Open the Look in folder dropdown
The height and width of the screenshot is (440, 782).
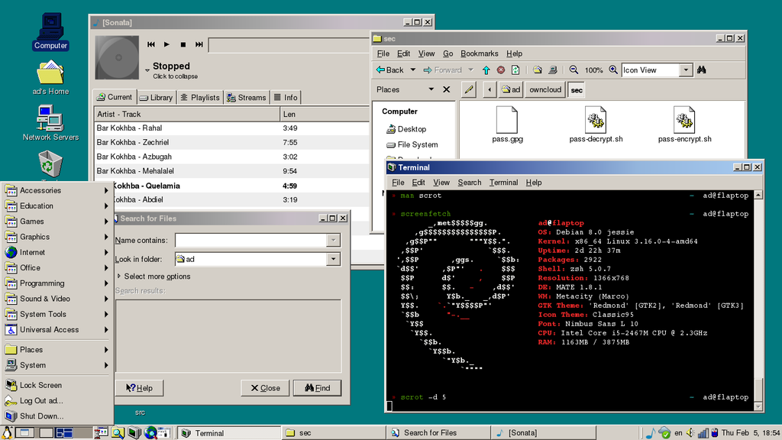pyautogui.click(x=333, y=259)
